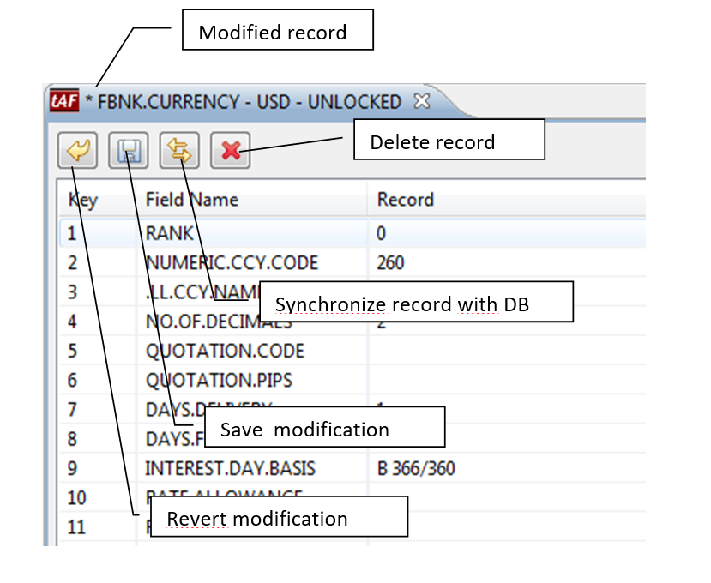The width and height of the screenshot is (711, 583).
Task: Click the RANK record value 0
Action: (x=382, y=233)
